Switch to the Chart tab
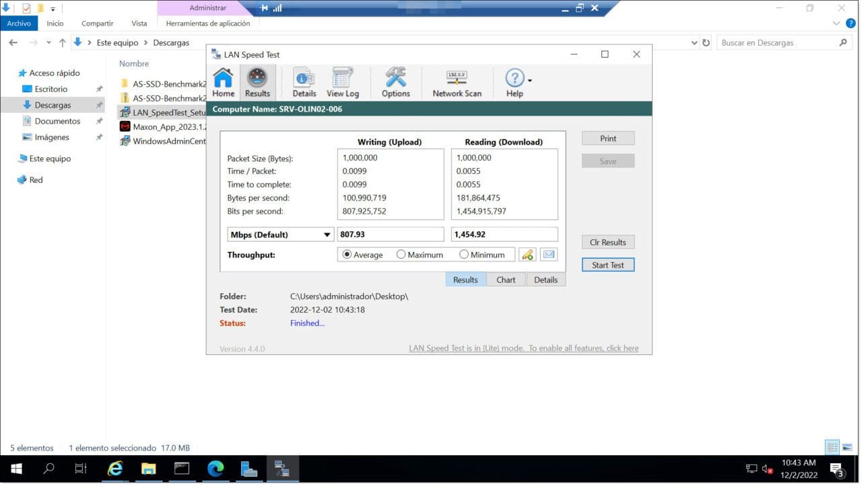The image size is (862, 486). pyautogui.click(x=506, y=280)
